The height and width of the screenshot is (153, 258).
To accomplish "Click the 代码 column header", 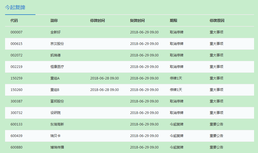I will tap(14, 21).
